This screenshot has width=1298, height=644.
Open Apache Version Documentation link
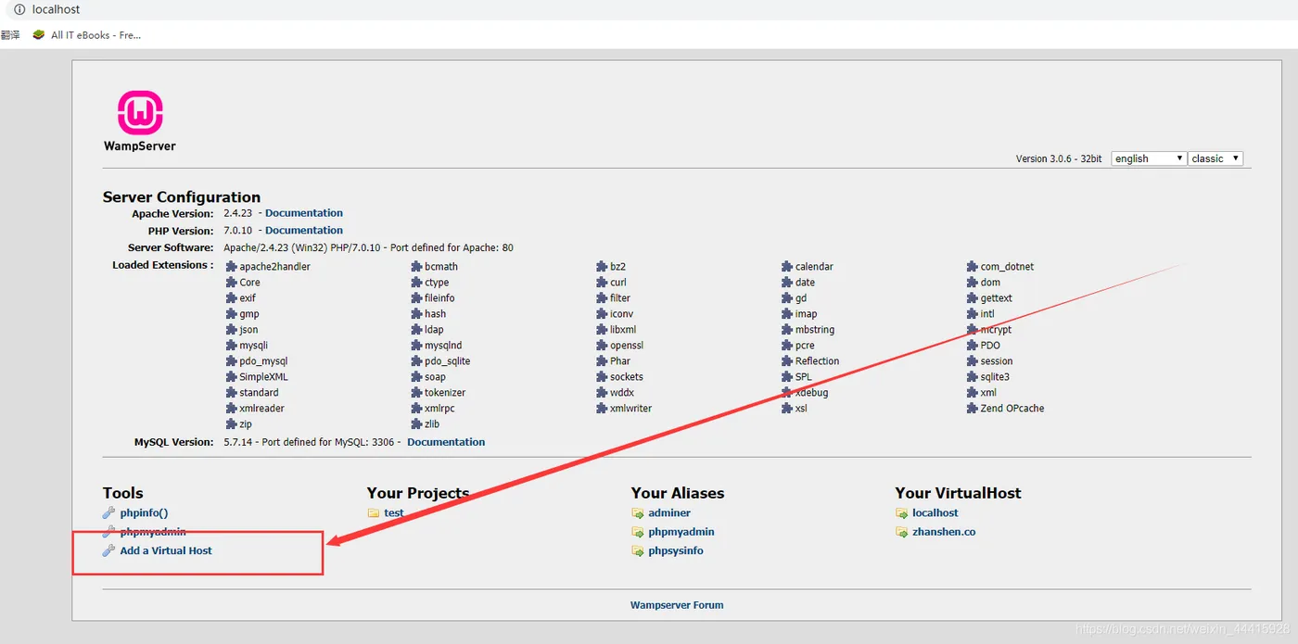point(304,213)
